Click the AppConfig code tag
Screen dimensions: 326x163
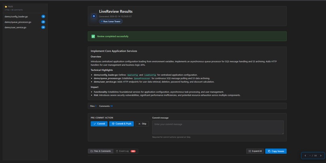[132, 75]
